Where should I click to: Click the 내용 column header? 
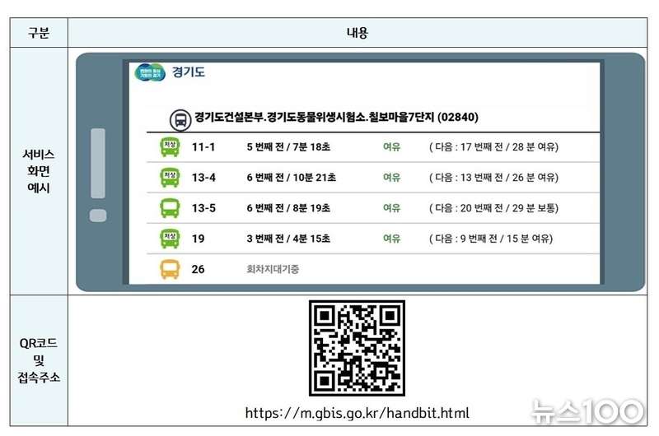[357, 33]
